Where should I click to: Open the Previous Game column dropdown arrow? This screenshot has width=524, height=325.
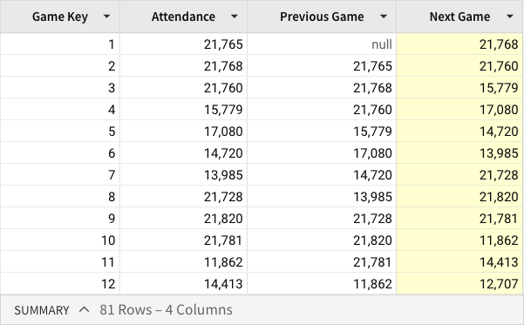pyautogui.click(x=384, y=17)
